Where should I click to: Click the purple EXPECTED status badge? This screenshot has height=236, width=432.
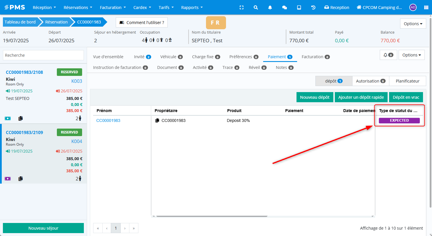point(399,120)
